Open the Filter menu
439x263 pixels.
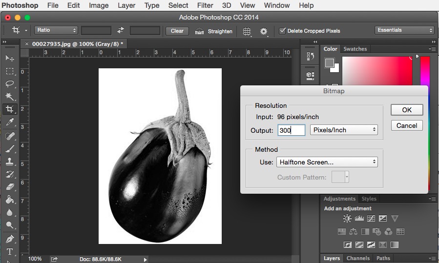point(205,5)
